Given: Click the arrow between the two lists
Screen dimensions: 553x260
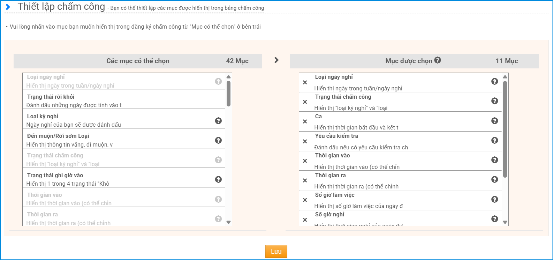Looking at the screenshot, I should point(276,60).
